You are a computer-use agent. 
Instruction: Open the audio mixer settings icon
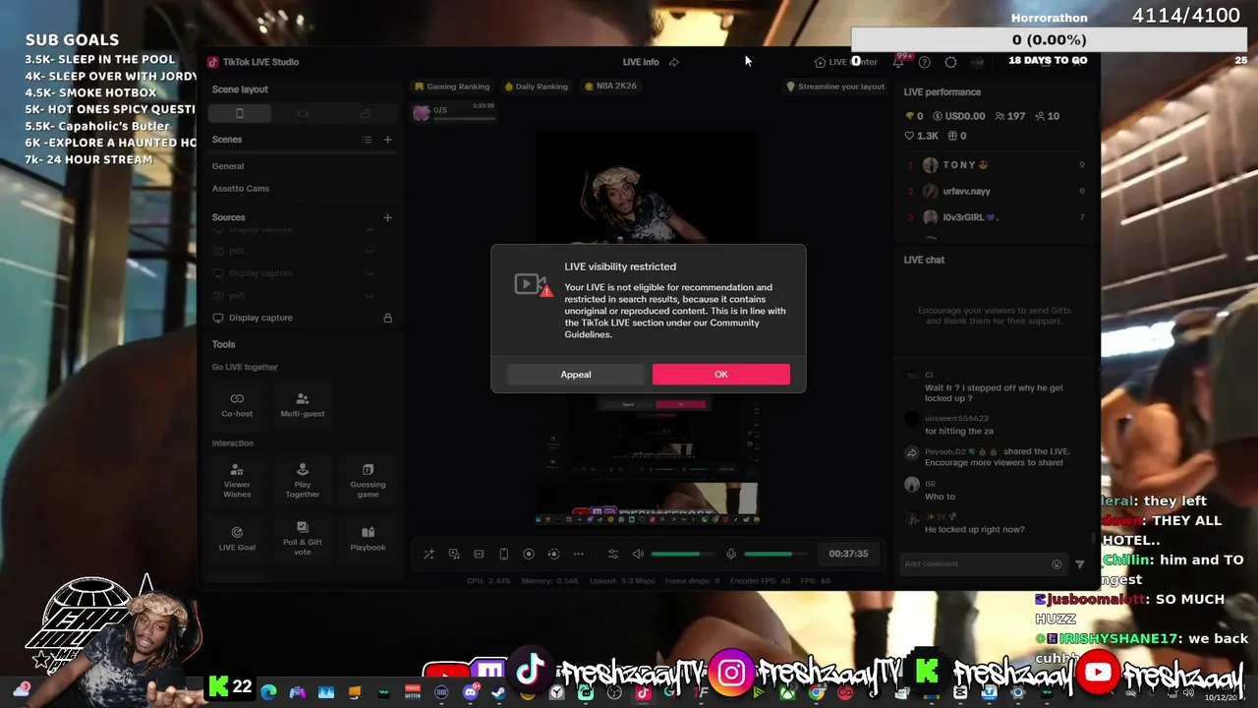pyautogui.click(x=612, y=554)
